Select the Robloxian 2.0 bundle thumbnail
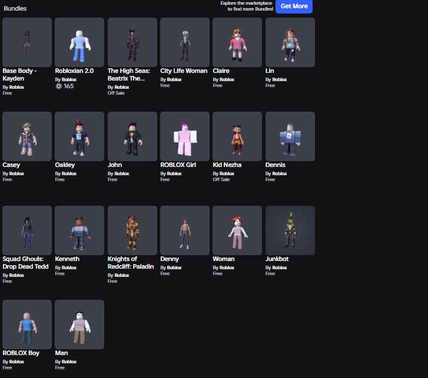428x378 pixels. 79,42
